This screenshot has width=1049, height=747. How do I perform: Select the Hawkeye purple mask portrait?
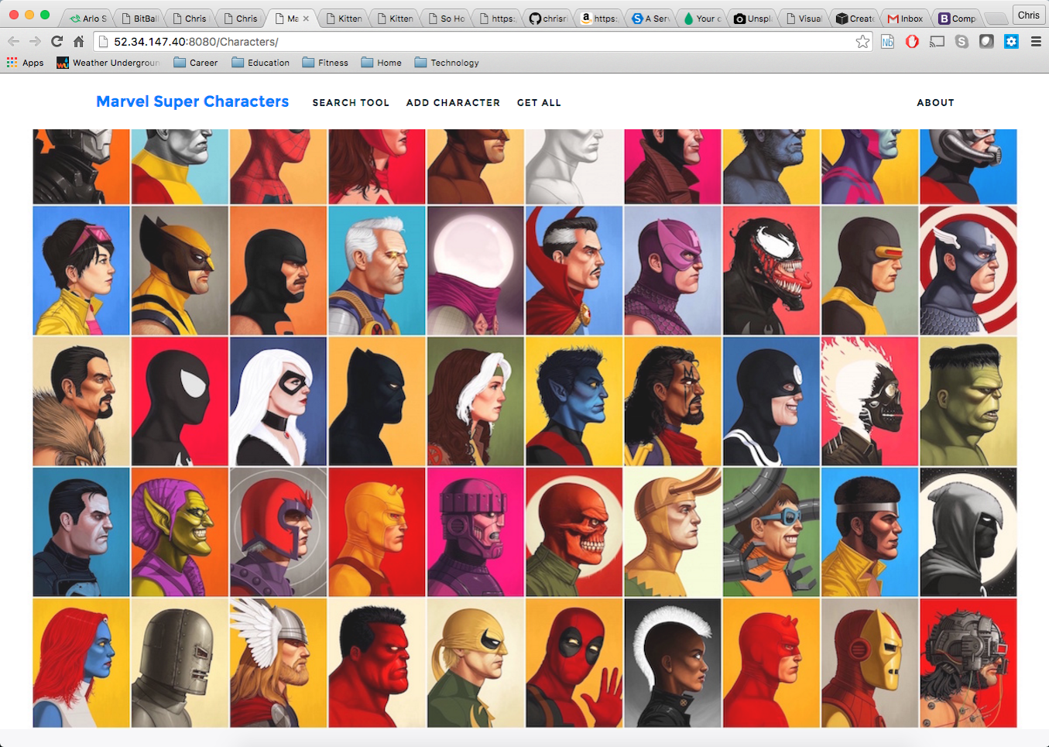[673, 270]
